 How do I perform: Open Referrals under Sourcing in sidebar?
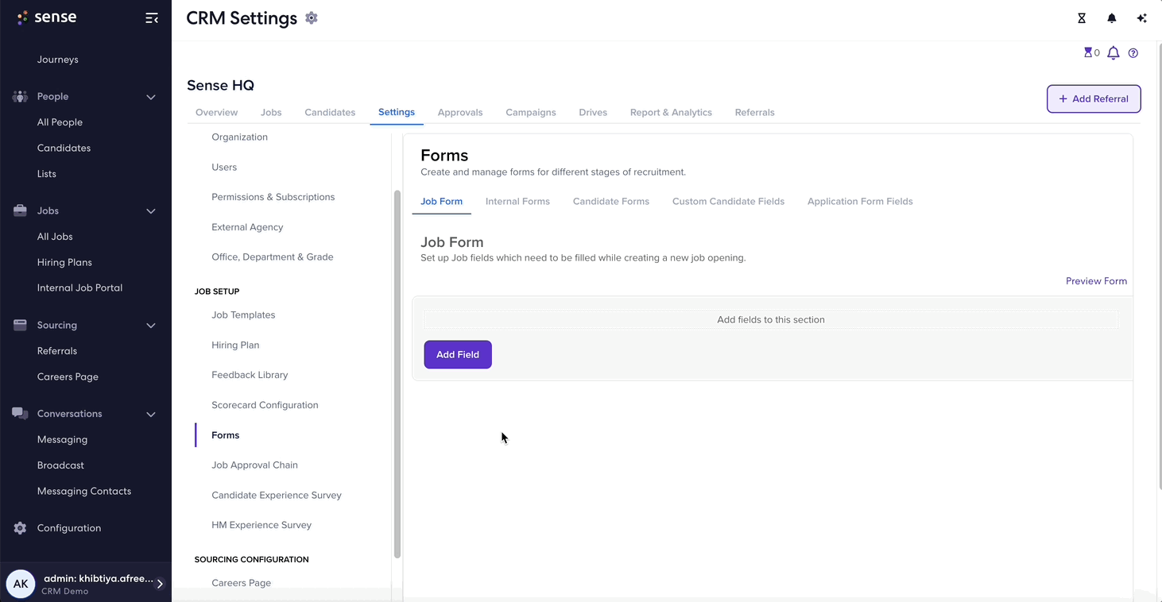click(x=57, y=351)
